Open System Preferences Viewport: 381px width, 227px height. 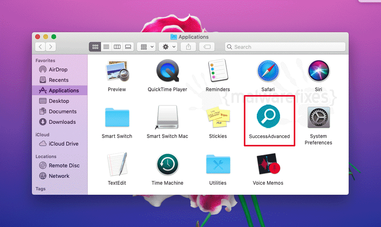point(319,117)
